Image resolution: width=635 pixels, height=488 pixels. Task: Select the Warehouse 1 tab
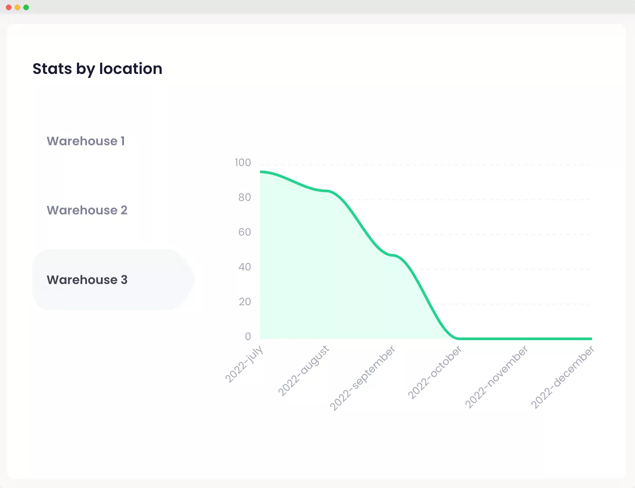click(x=86, y=141)
